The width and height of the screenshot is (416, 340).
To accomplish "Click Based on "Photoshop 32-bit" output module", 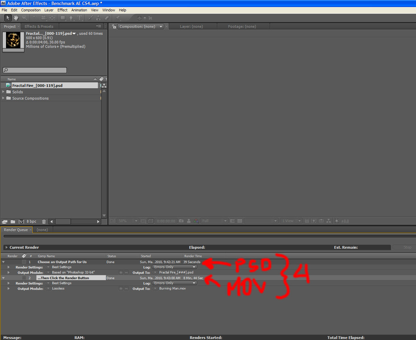I will (x=73, y=272).
